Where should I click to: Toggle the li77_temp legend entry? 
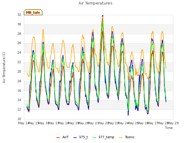coord(104,137)
